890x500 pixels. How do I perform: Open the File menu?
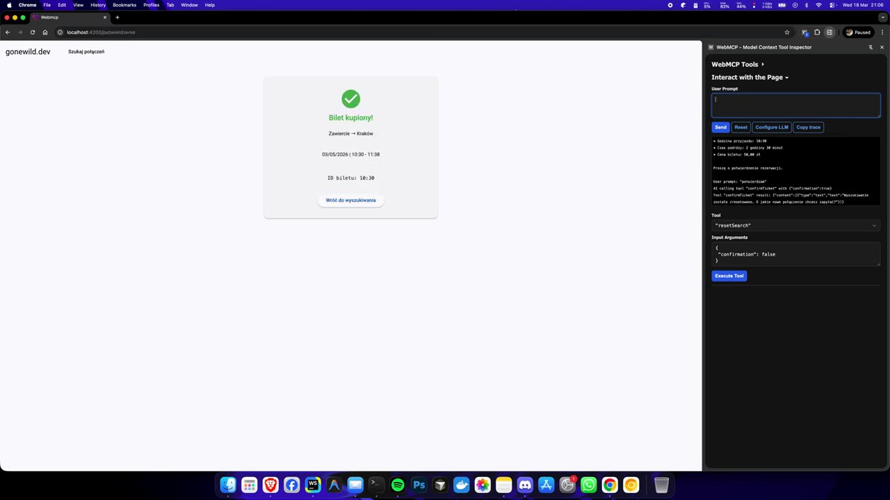(x=47, y=5)
